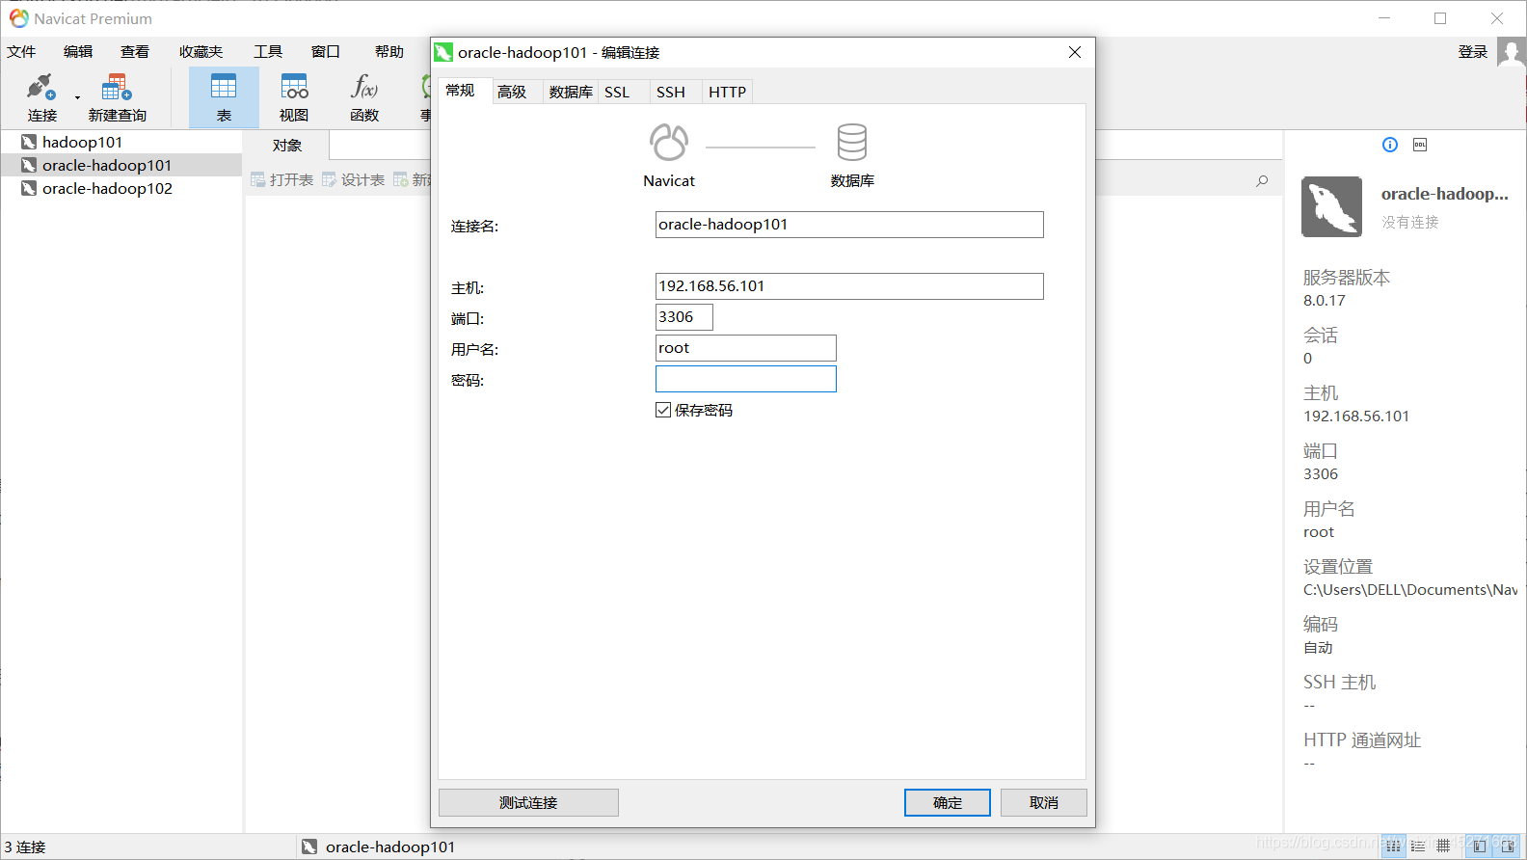The width and height of the screenshot is (1527, 860).
Task: Select the 对象 tab in the main window
Action: 287,145
